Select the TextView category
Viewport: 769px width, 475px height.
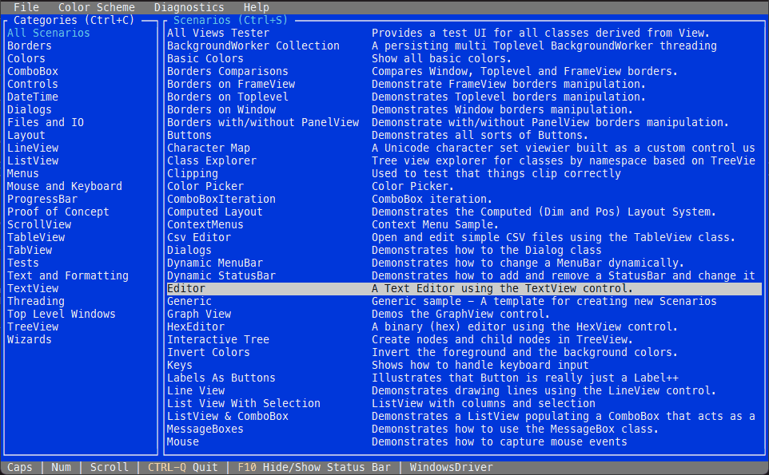tap(32, 287)
